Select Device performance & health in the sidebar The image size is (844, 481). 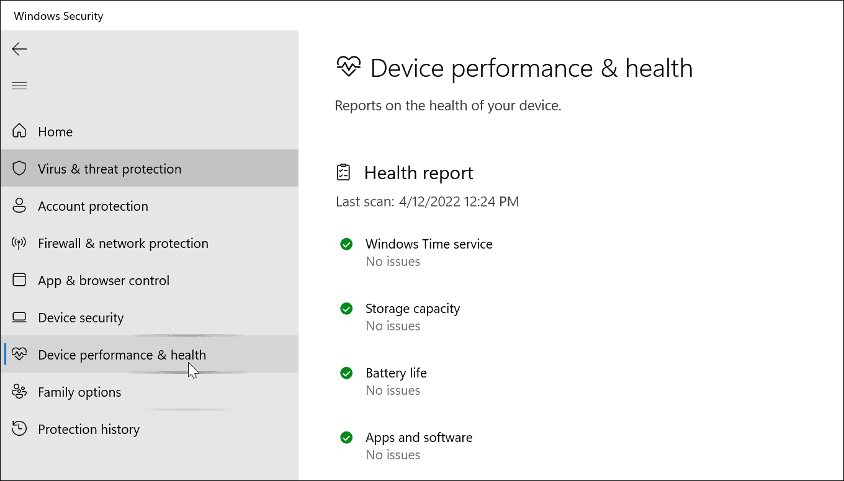click(x=122, y=354)
